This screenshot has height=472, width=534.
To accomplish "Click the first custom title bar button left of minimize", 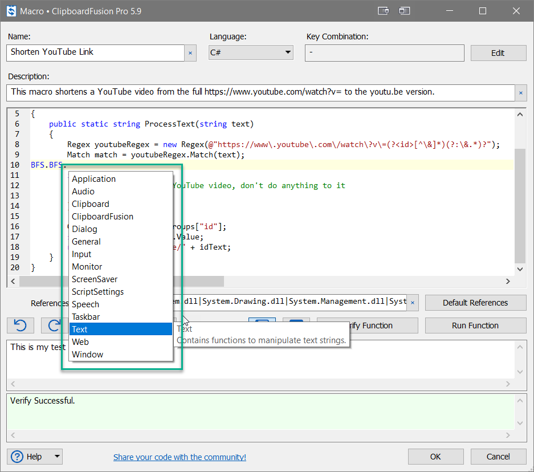I will tap(384, 11).
